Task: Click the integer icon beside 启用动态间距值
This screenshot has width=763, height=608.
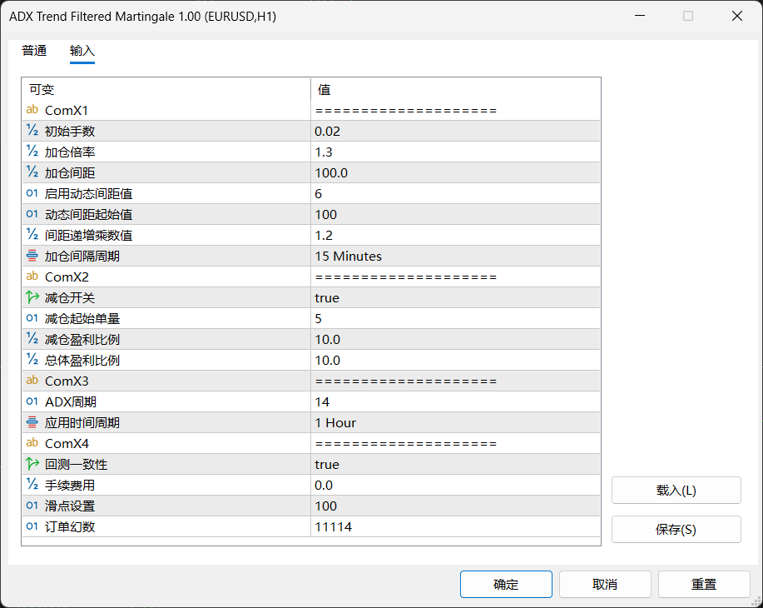Action: (x=32, y=193)
